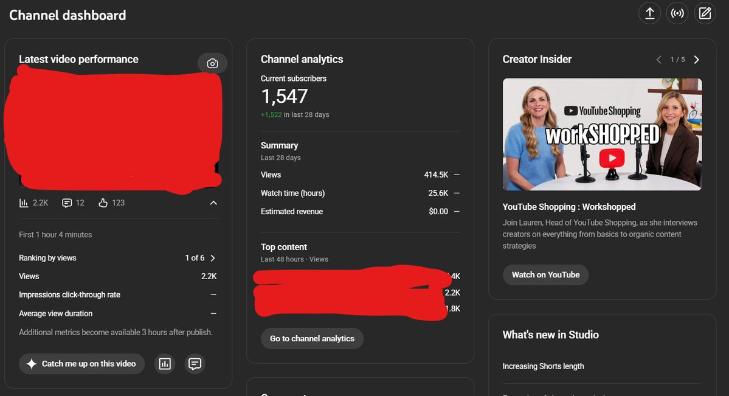Click the First 1 hour 4 minutes label

tap(55, 235)
